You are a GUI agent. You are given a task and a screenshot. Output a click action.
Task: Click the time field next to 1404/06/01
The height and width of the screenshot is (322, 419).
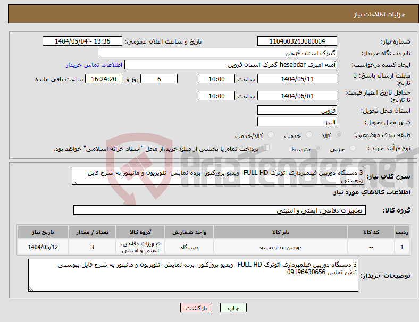[x=216, y=96]
